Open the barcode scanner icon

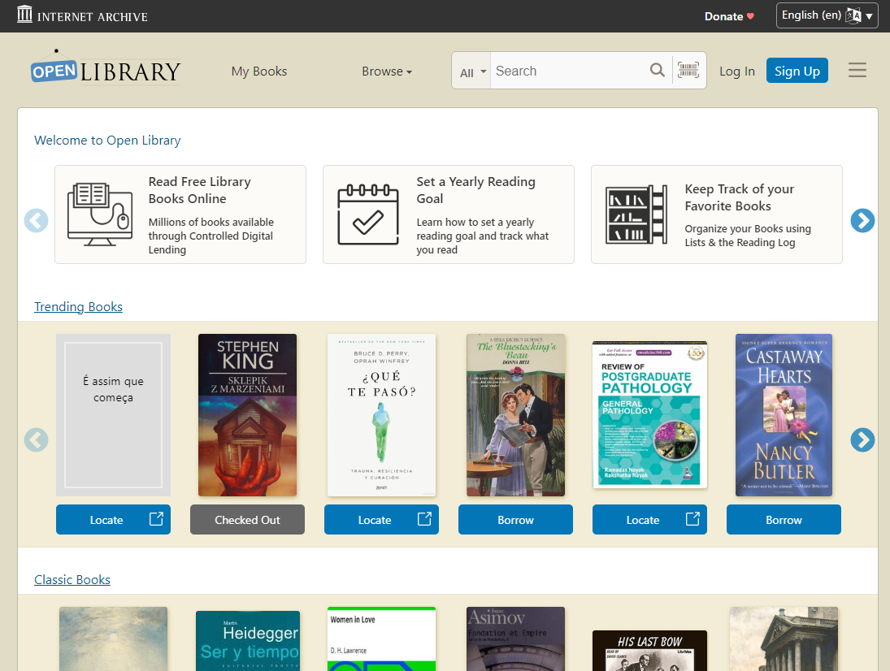tap(688, 71)
